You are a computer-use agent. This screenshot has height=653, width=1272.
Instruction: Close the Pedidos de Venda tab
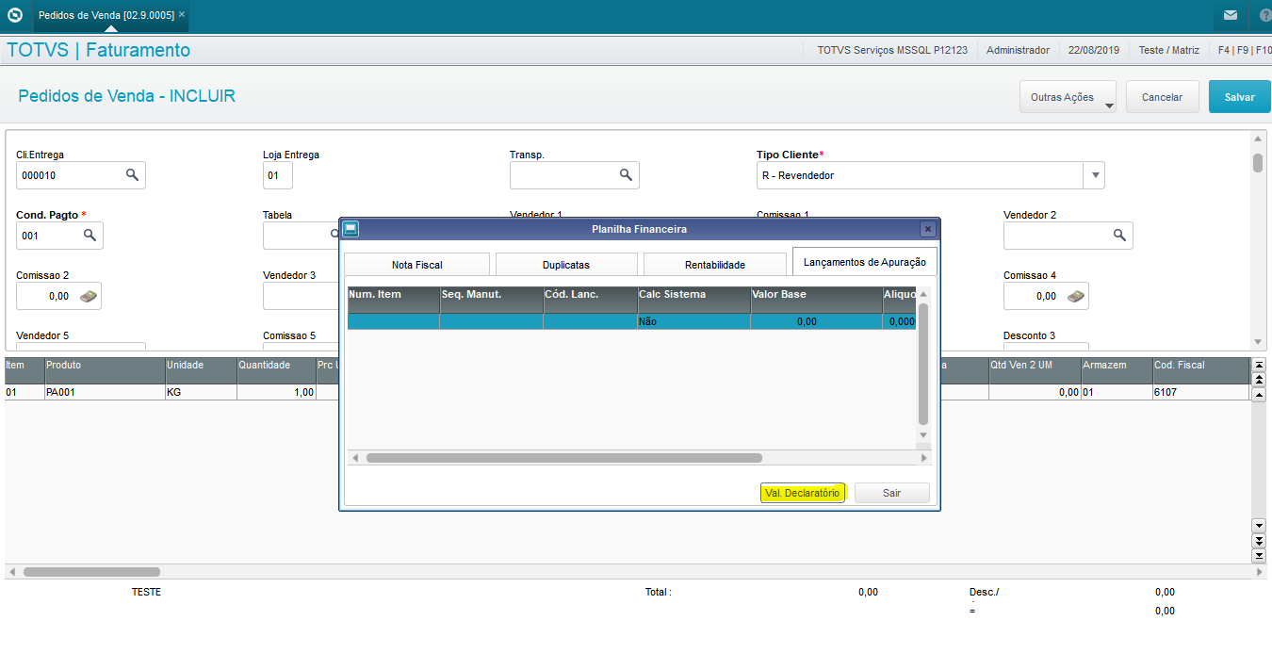tap(182, 15)
